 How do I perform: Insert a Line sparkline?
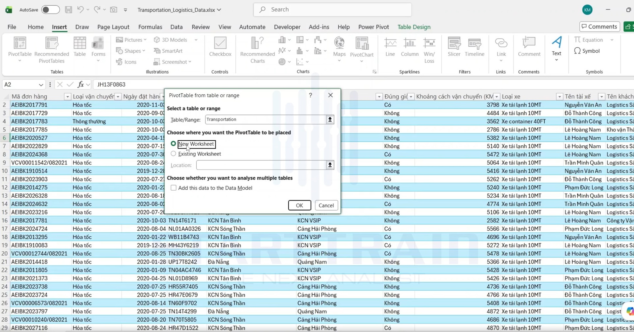[390, 47]
